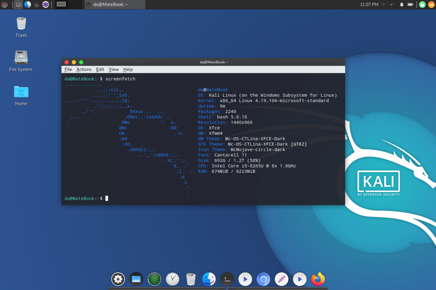This screenshot has width=436, height=290.
Task: Open the settings gear in the dock
Action: click(x=118, y=279)
